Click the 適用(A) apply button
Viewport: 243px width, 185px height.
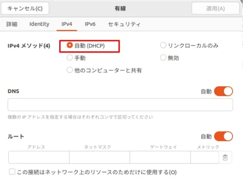215,8
